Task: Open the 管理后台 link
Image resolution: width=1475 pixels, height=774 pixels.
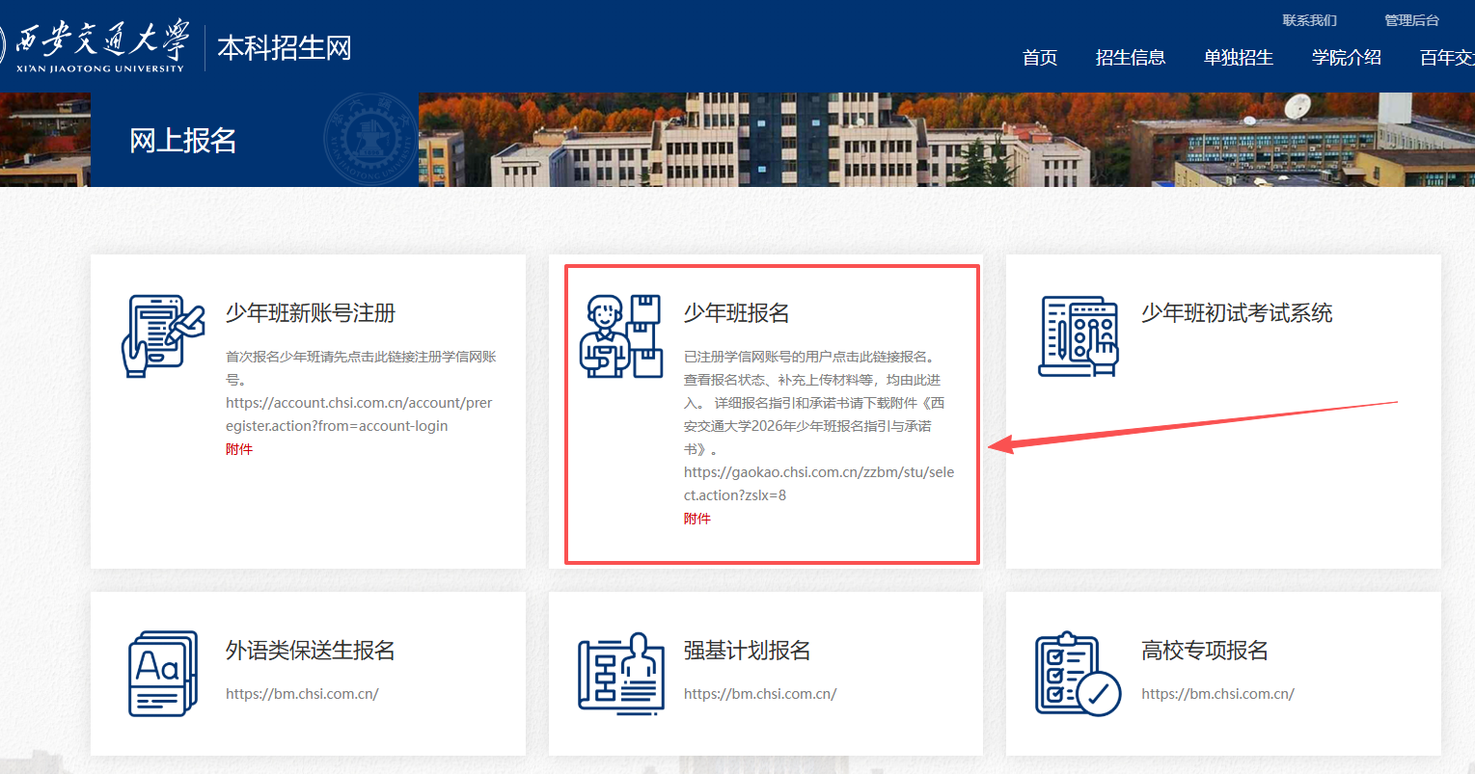Action: [1411, 20]
